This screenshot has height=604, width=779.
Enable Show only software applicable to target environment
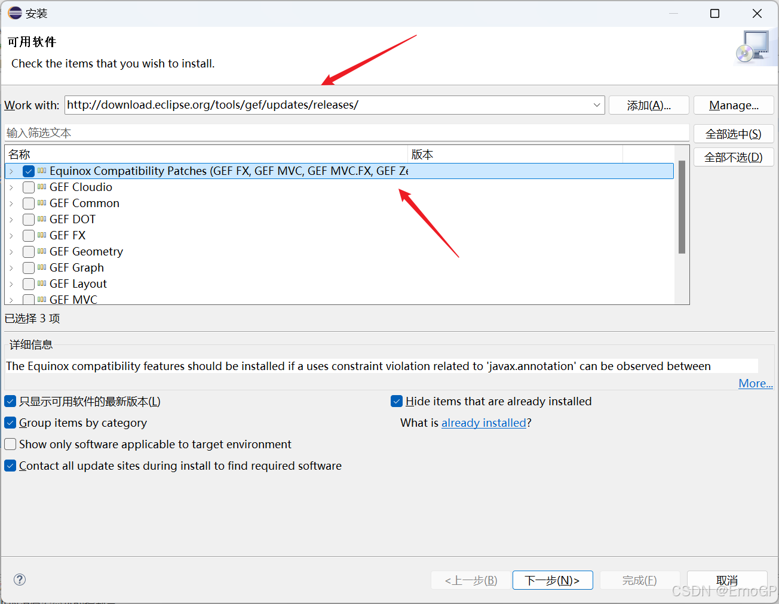pos(10,444)
